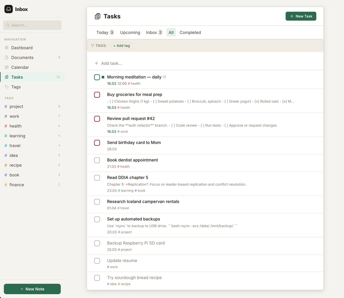Click the 28.03 date on birthday card task
The image size is (344, 298).
[112, 149]
